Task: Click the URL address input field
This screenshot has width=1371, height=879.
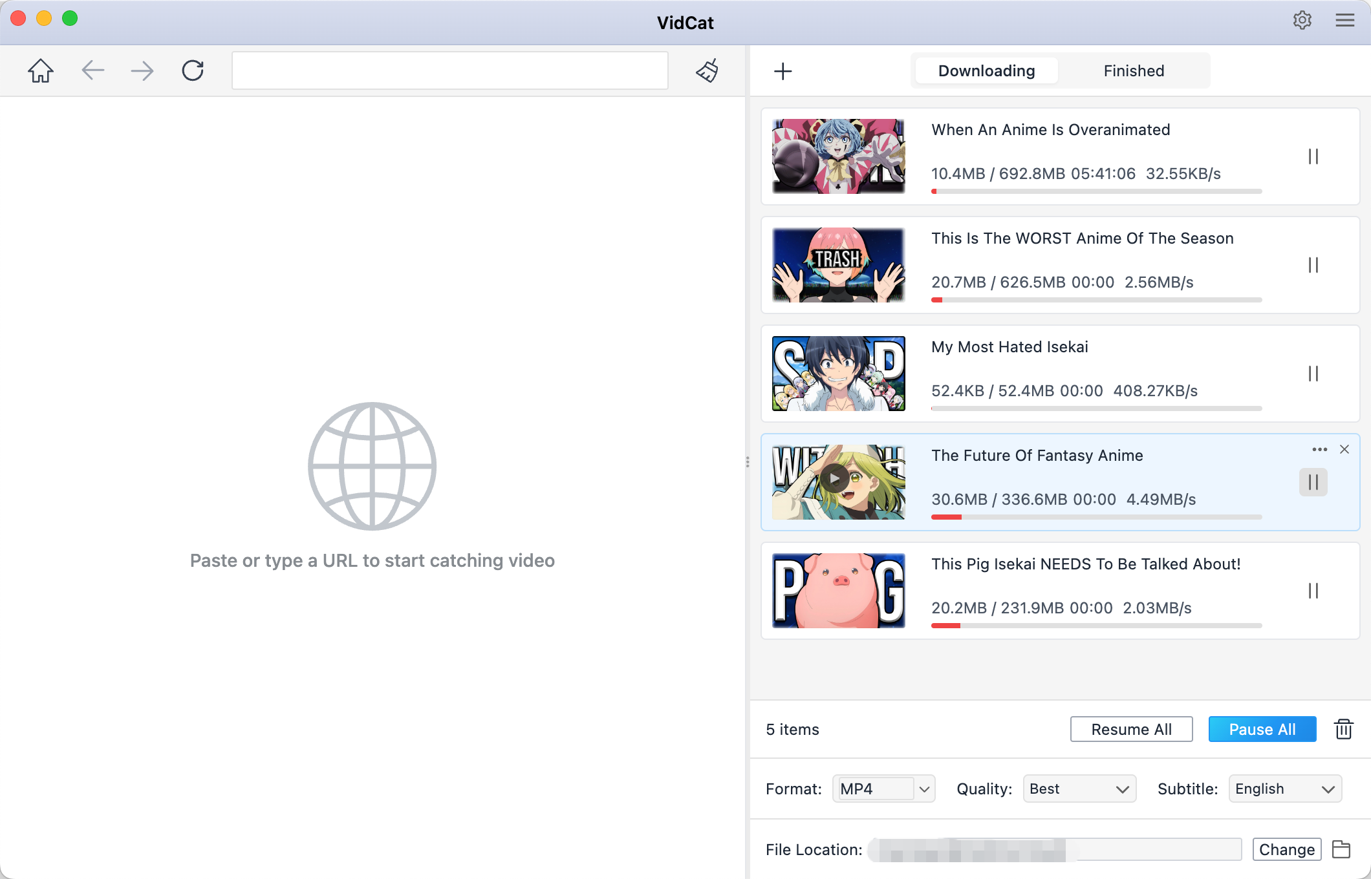Action: click(450, 70)
